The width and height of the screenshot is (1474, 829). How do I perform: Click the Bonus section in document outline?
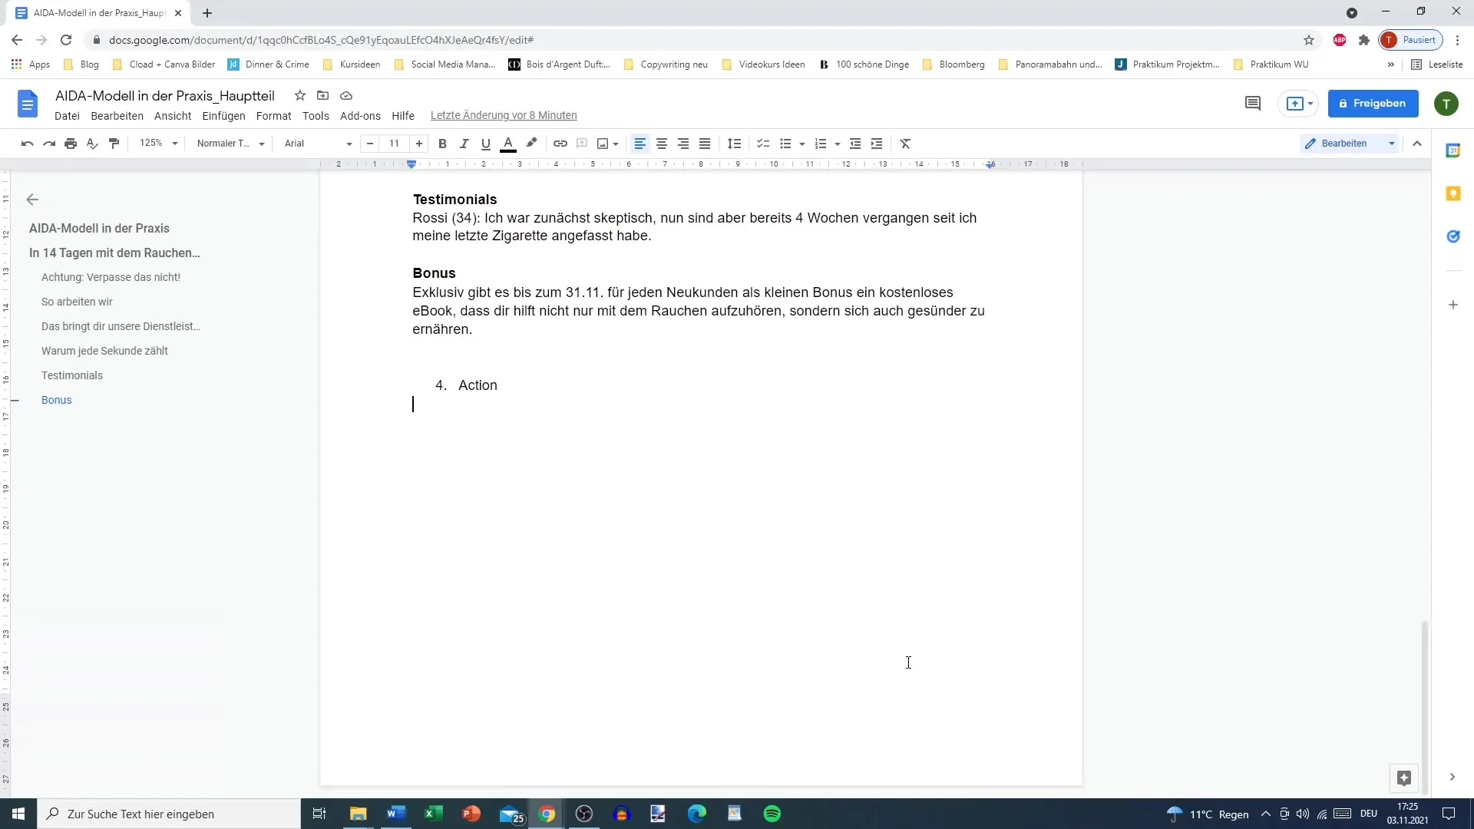coord(56,400)
